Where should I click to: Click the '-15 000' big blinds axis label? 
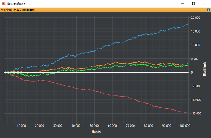pyautogui.click(x=196, y=114)
